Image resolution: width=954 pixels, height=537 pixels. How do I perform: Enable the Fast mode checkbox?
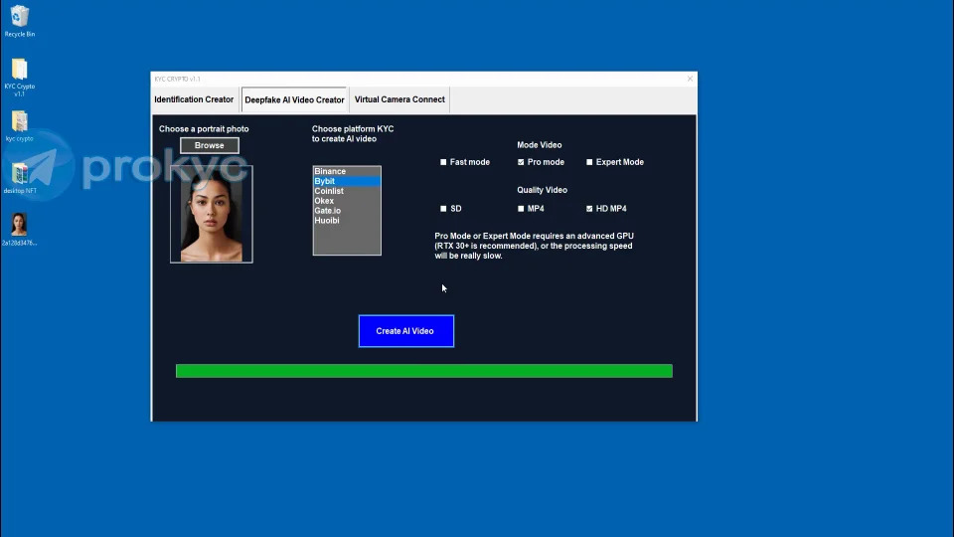click(x=443, y=162)
